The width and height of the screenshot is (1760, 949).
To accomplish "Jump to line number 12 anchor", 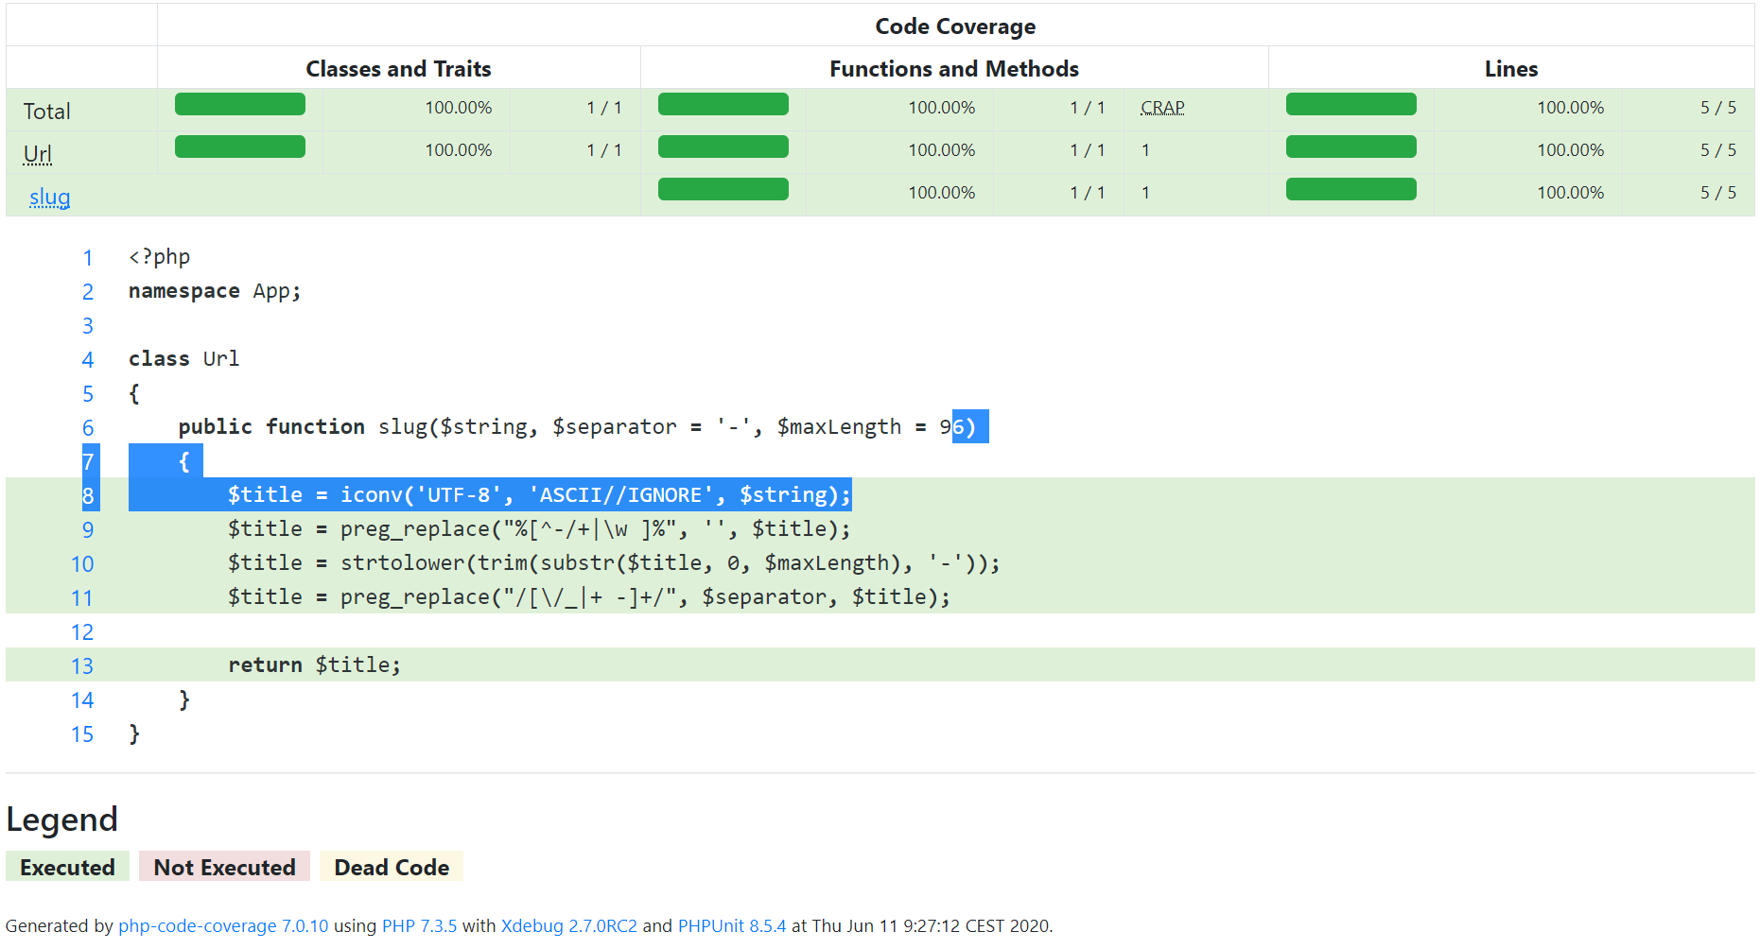I will click(x=82, y=632).
